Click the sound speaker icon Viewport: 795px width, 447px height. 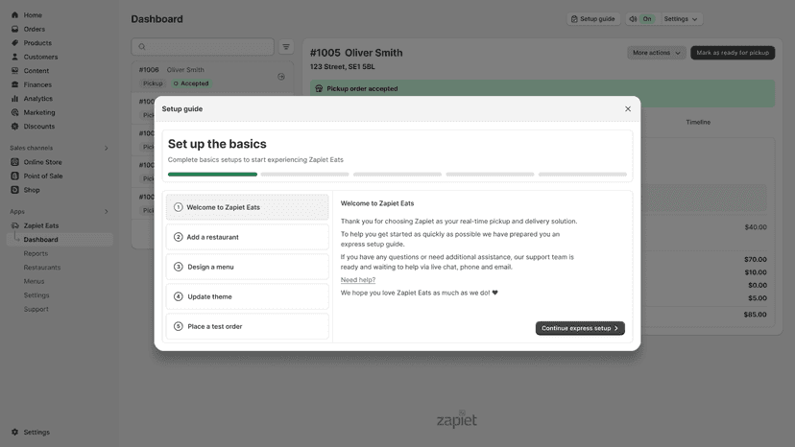click(633, 19)
